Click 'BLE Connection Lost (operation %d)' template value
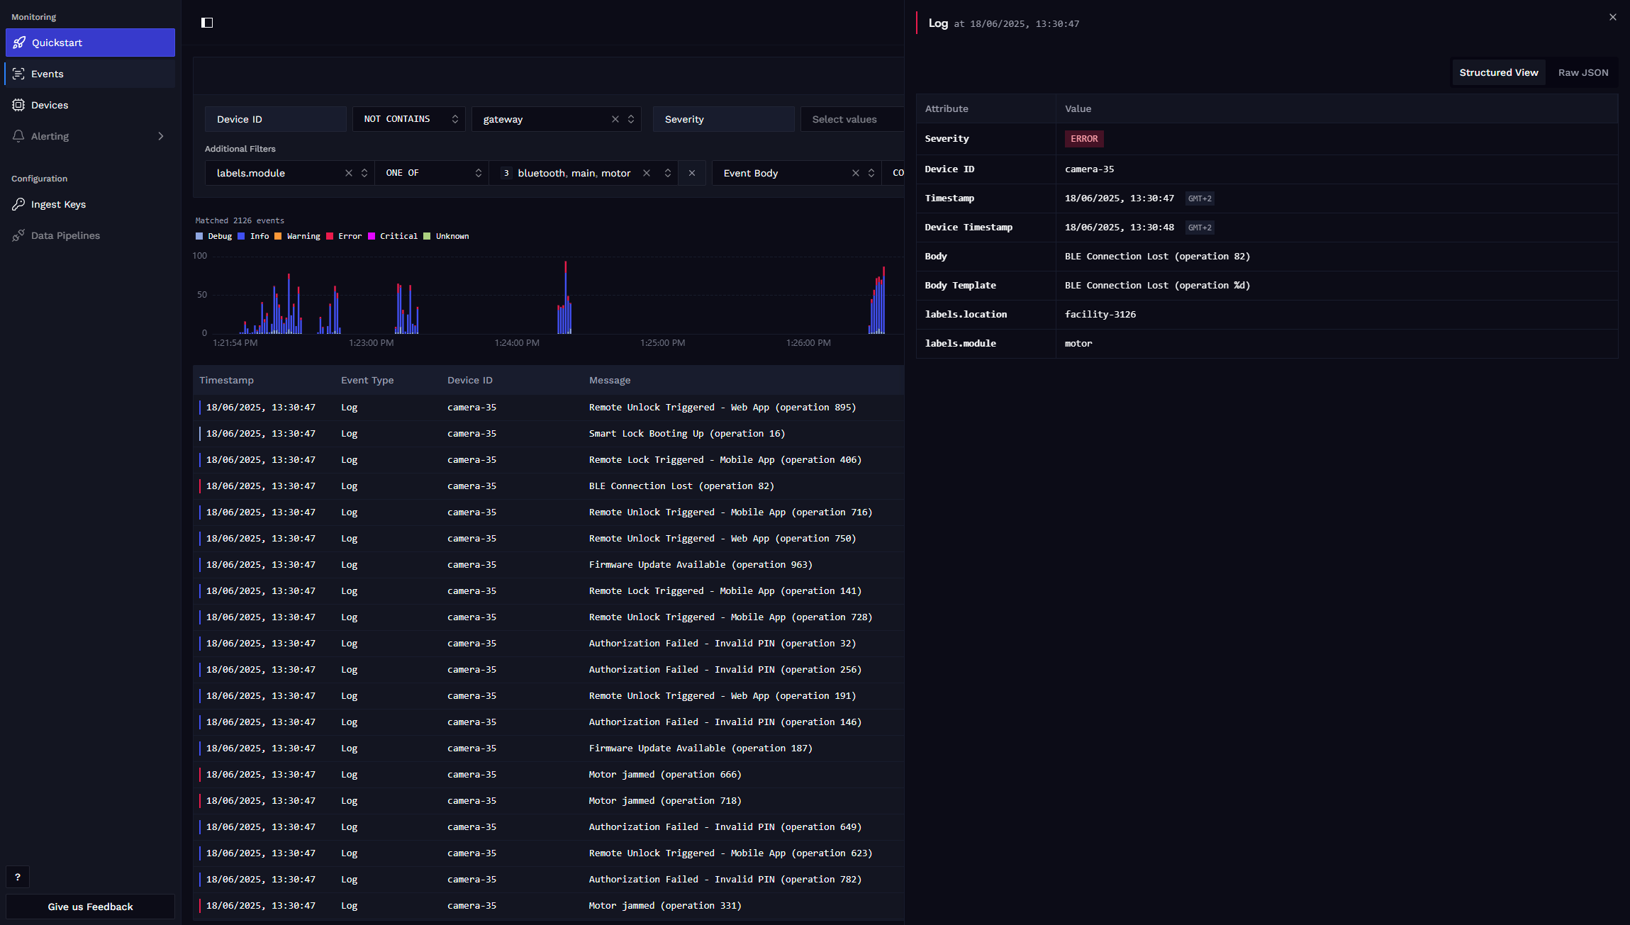 coord(1157,286)
